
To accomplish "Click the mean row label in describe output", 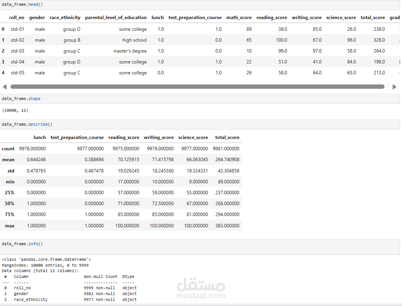I will coord(8,160).
